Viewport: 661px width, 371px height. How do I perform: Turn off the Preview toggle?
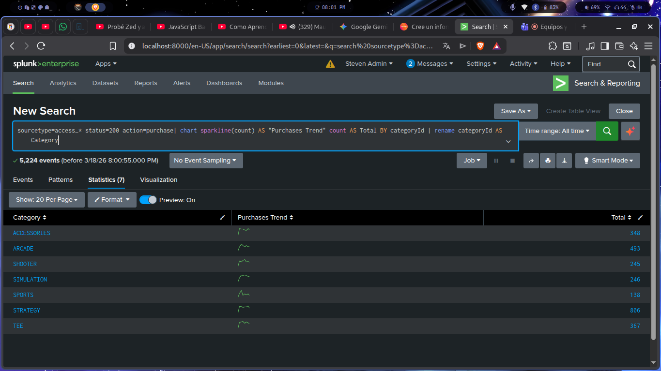coord(148,199)
